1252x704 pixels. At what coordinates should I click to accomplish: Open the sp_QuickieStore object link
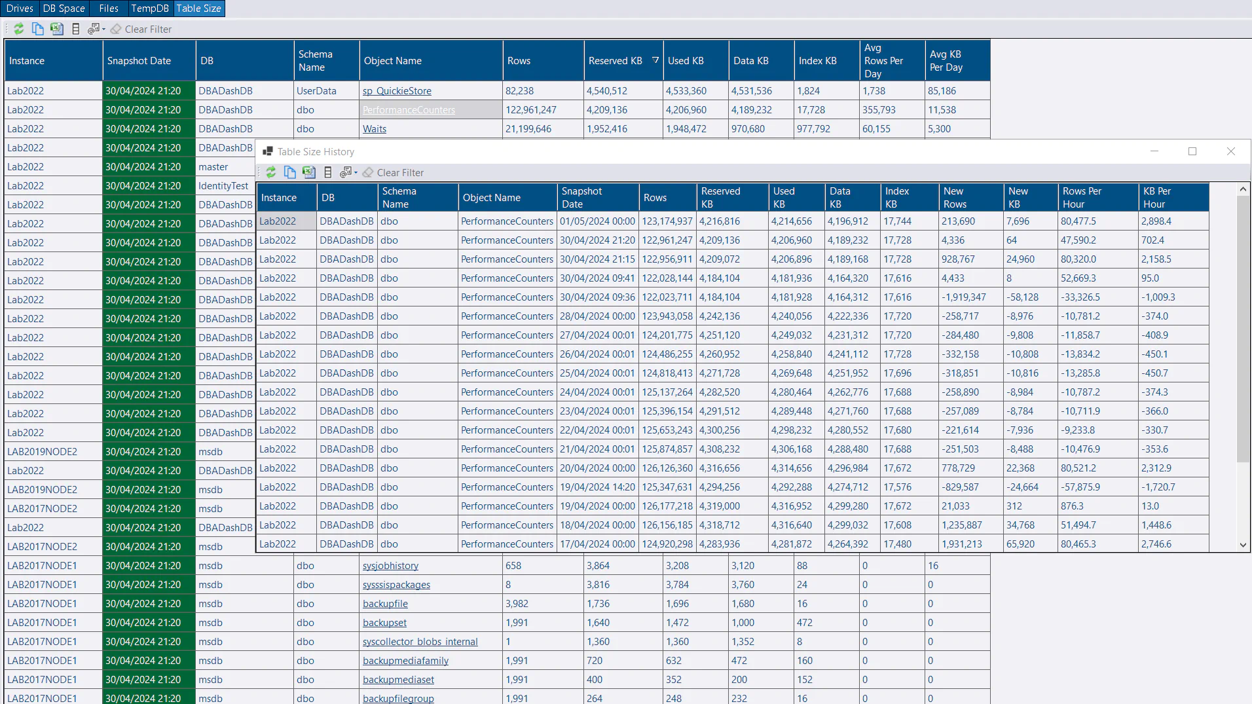click(x=396, y=90)
